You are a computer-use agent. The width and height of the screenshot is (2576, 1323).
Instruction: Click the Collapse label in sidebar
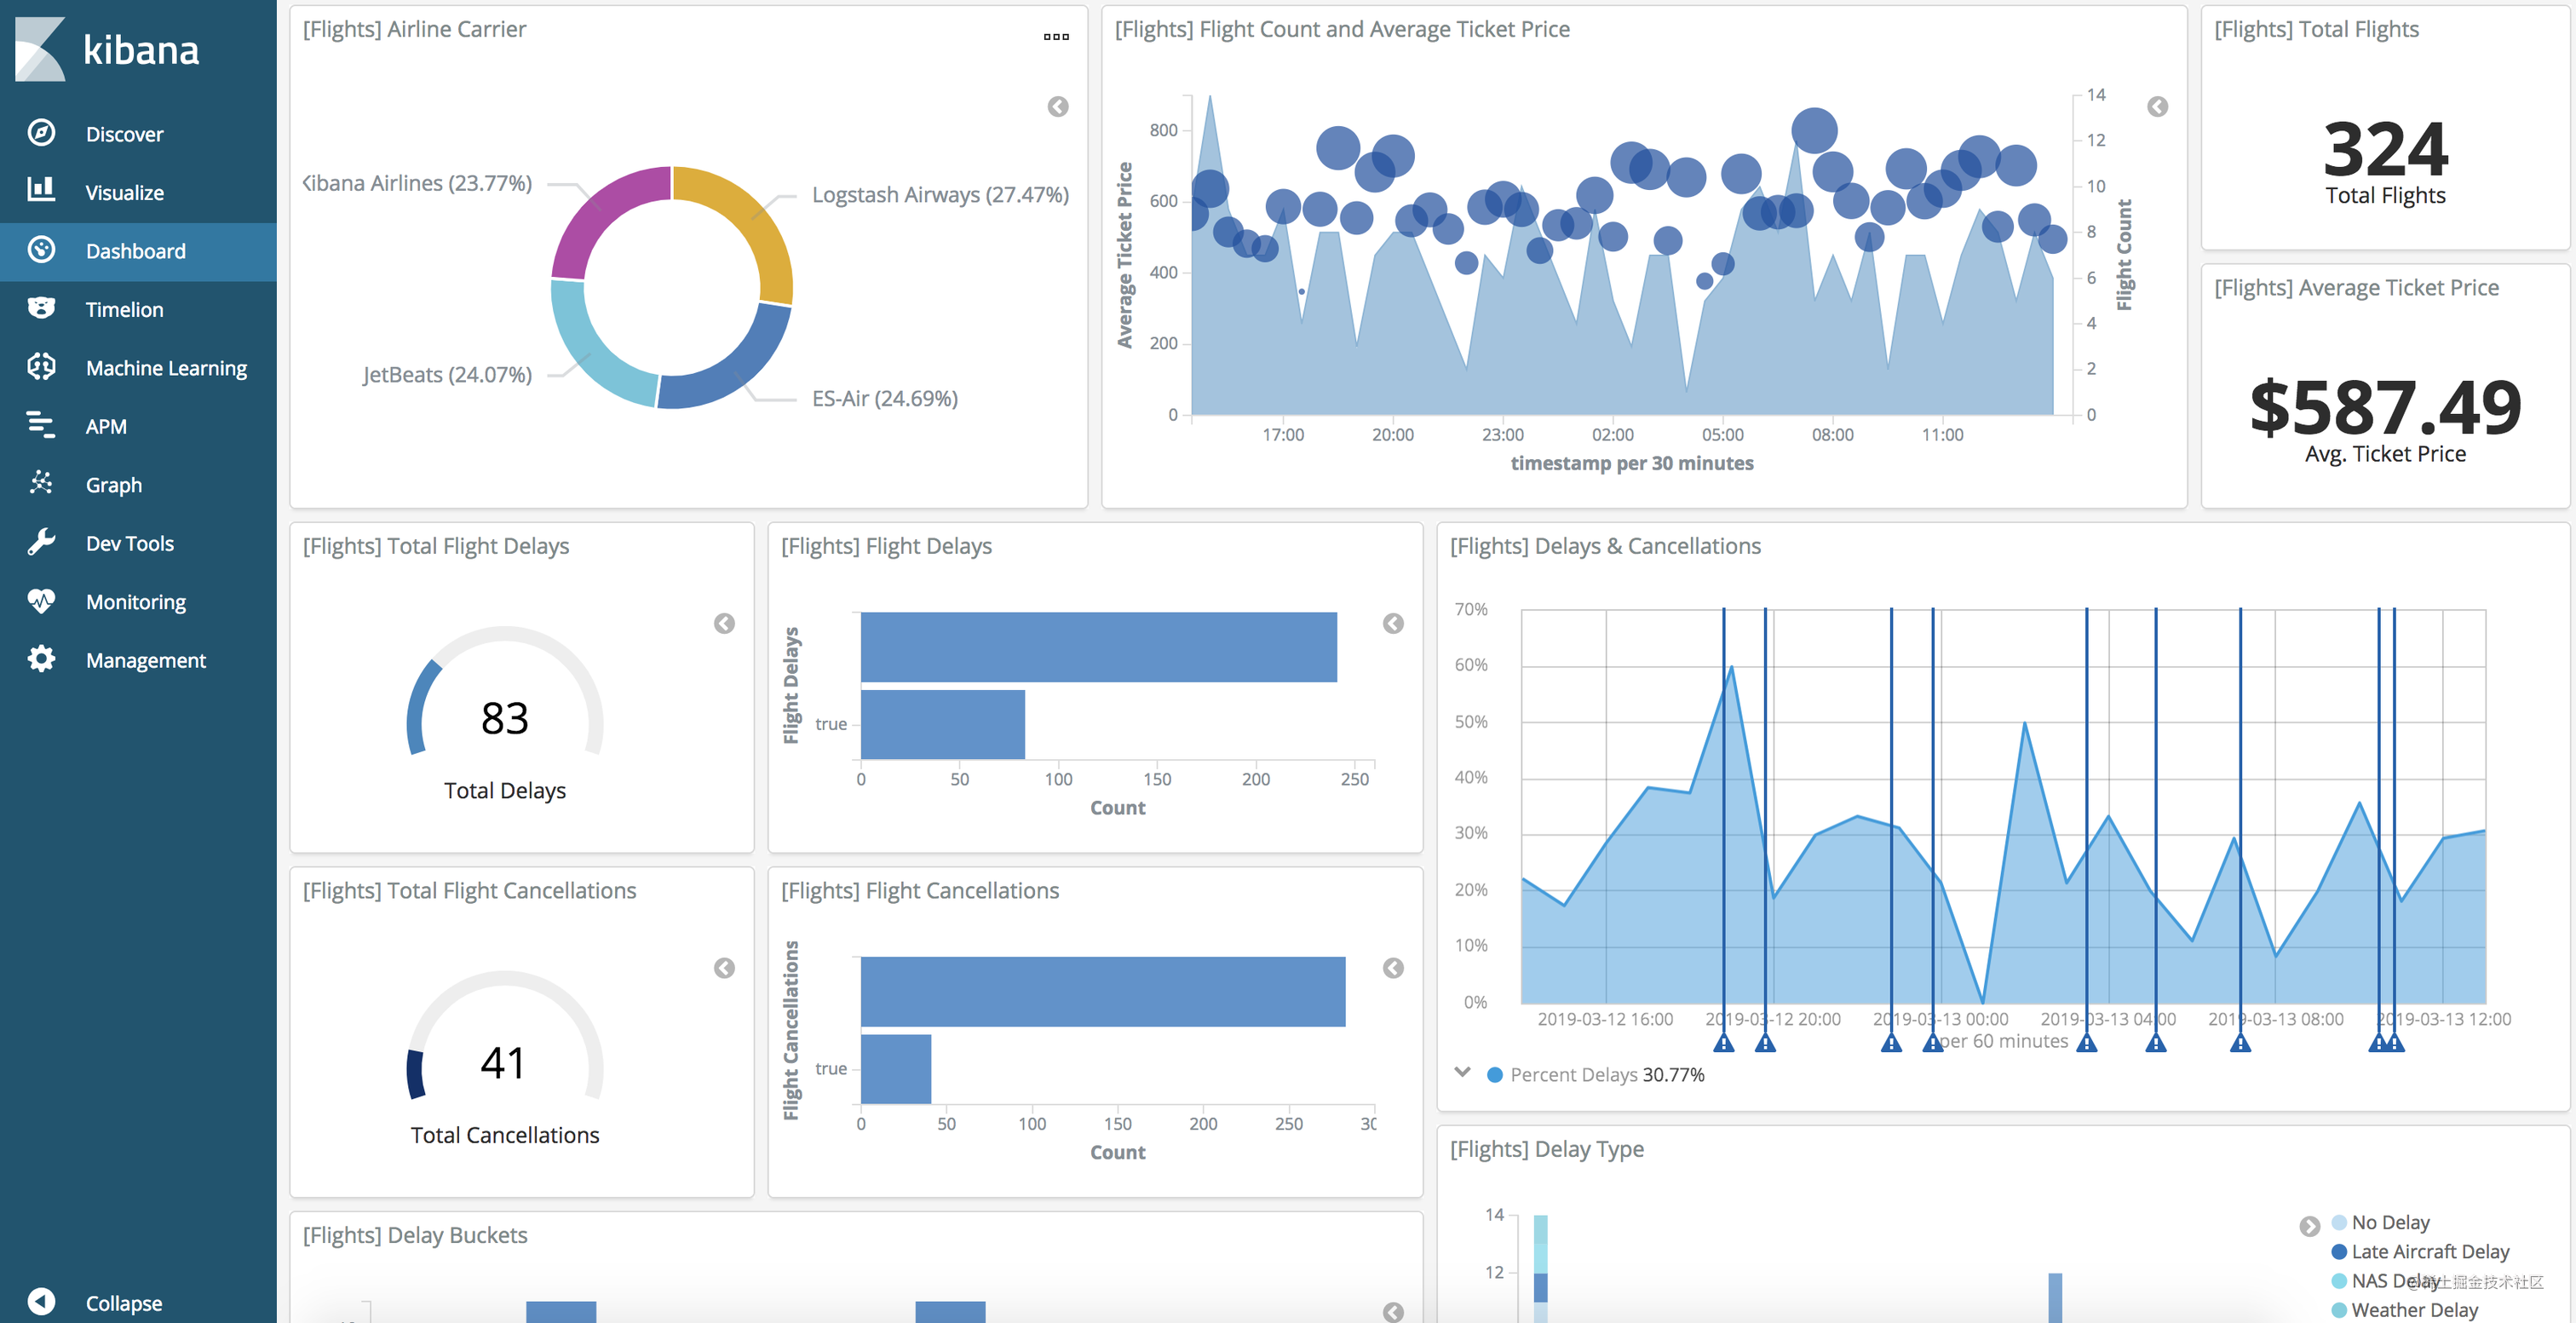[x=124, y=1303]
